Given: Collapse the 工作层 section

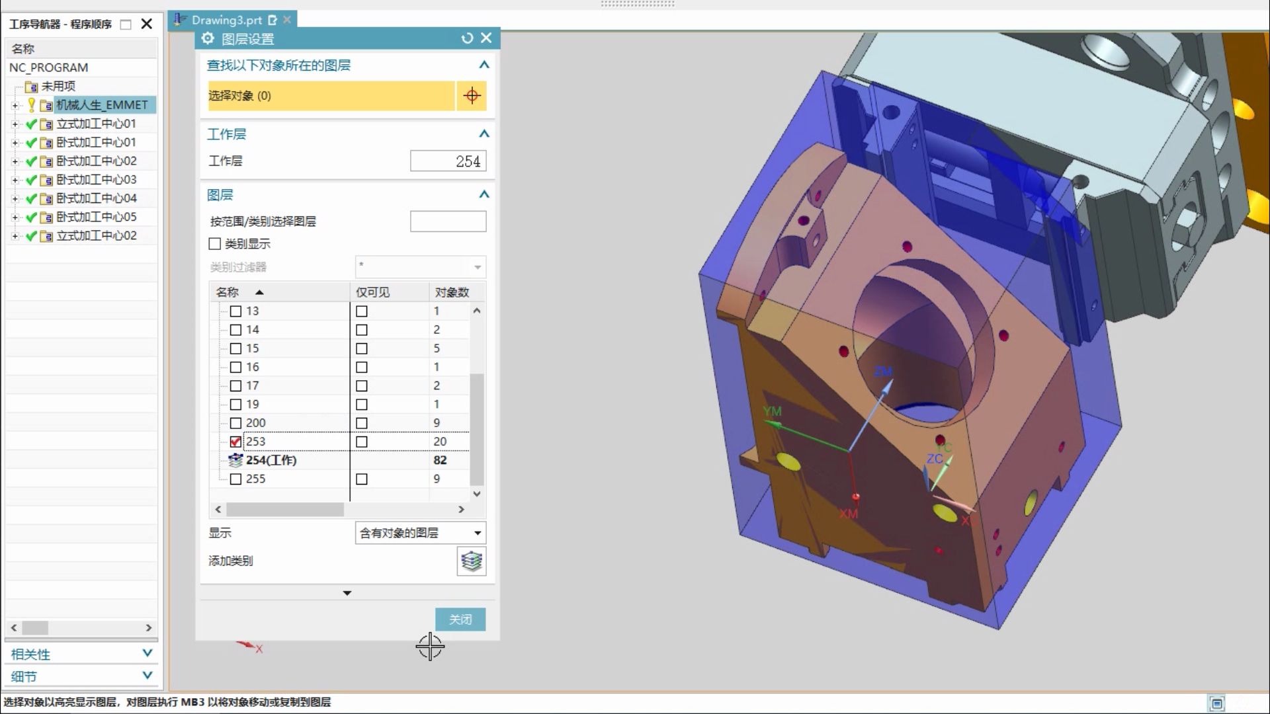Looking at the screenshot, I should point(484,134).
